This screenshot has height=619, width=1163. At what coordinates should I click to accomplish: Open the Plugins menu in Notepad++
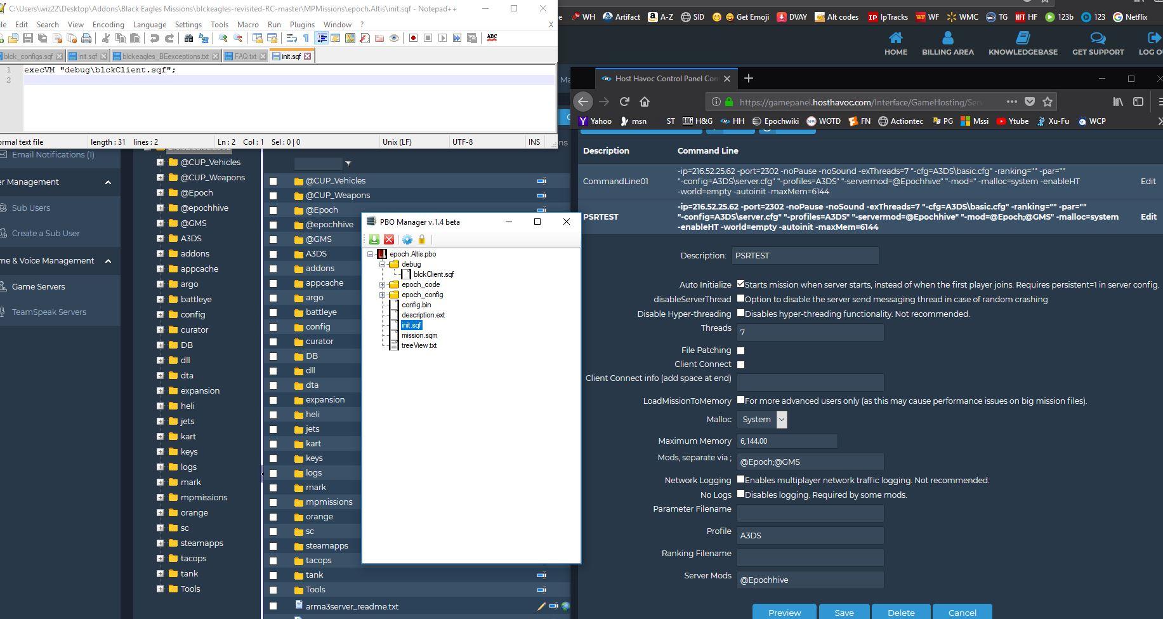pos(302,24)
